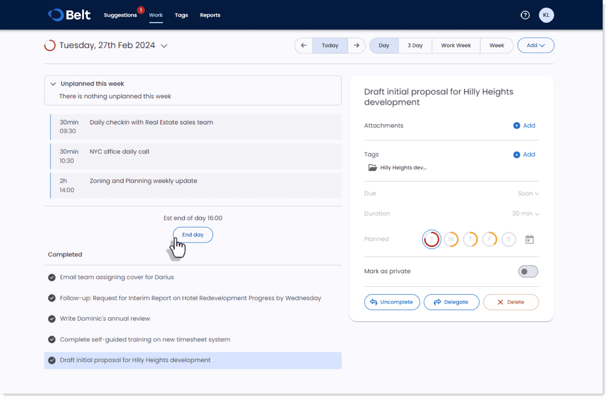
Task: Open the help question mark icon
Action: tap(525, 15)
